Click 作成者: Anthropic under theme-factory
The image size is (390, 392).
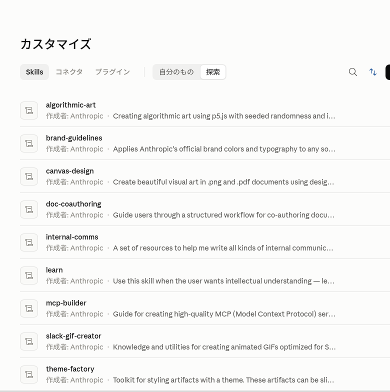coord(74,380)
